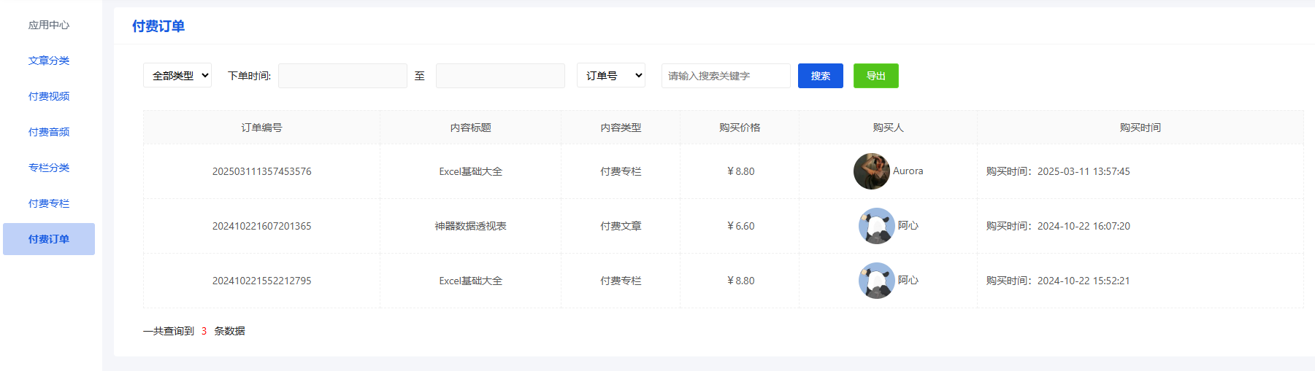Open 应用中心 in the sidebar

pyautogui.click(x=49, y=25)
